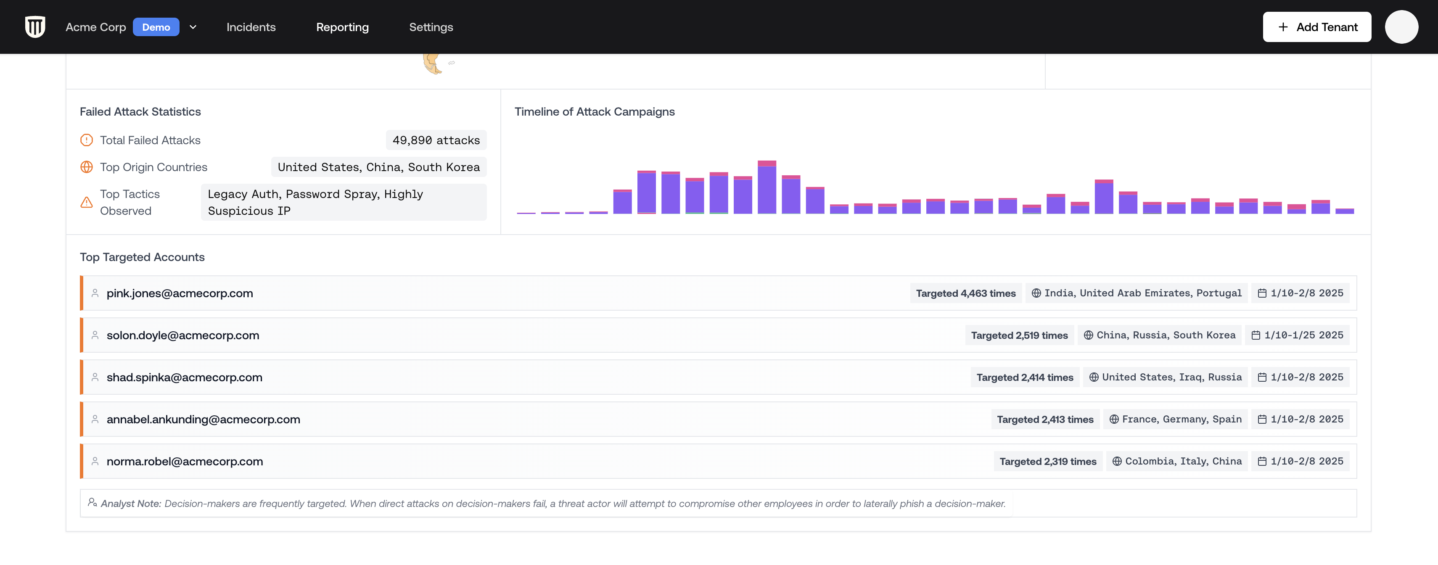Screen dimensions: 1438x565
Task: Click the user icon next to norma.robel@acmecorp.com
Action: coord(95,461)
